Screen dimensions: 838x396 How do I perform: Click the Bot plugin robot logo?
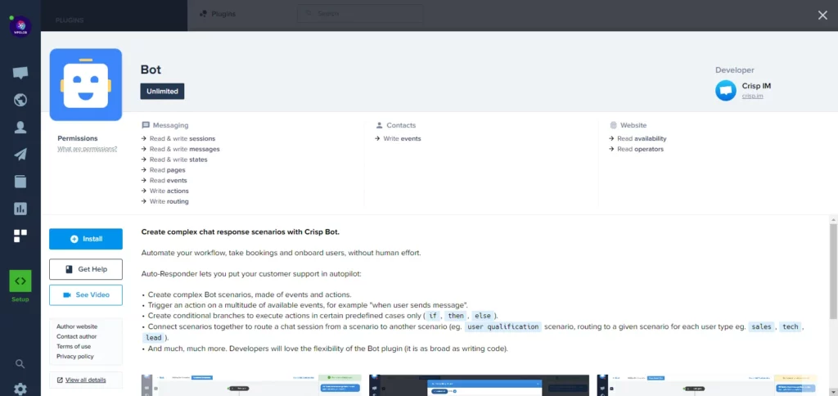[86, 85]
